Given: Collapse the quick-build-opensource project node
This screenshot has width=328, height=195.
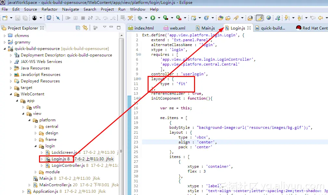Looking at the screenshot, I should click(x=5, y=49).
